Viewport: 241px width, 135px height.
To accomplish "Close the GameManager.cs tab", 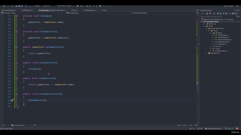I will click(x=54, y=10).
